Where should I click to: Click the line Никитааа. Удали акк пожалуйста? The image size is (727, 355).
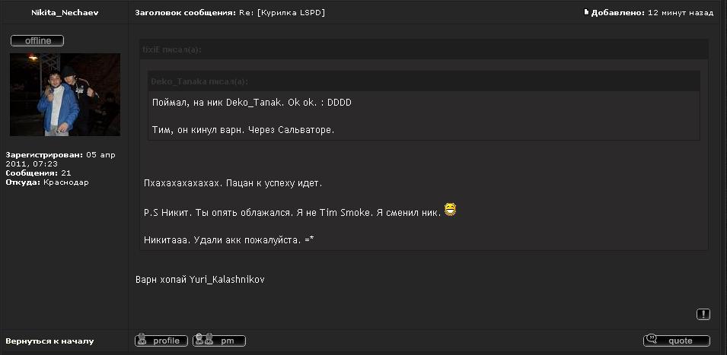tap(228, 240)
